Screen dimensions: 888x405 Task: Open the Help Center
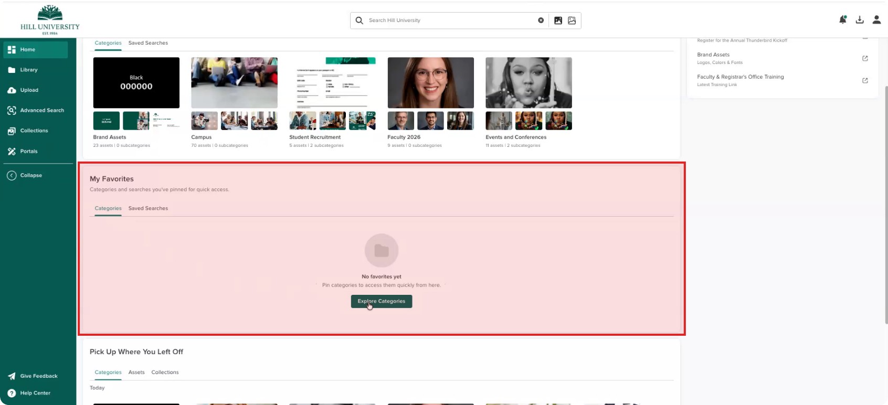(29, 393)
